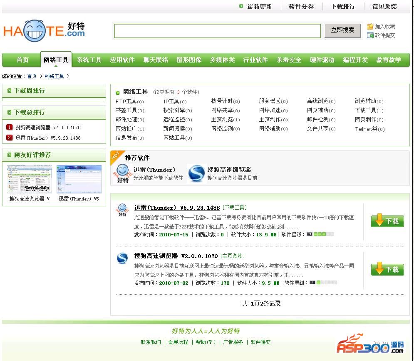
Task: Open 搜索引擎 category link
Action: coord(177,110)
